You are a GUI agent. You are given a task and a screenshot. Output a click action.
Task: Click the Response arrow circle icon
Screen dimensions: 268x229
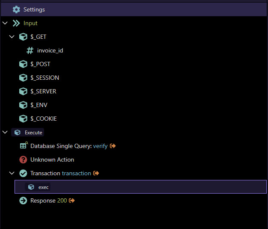23,200
